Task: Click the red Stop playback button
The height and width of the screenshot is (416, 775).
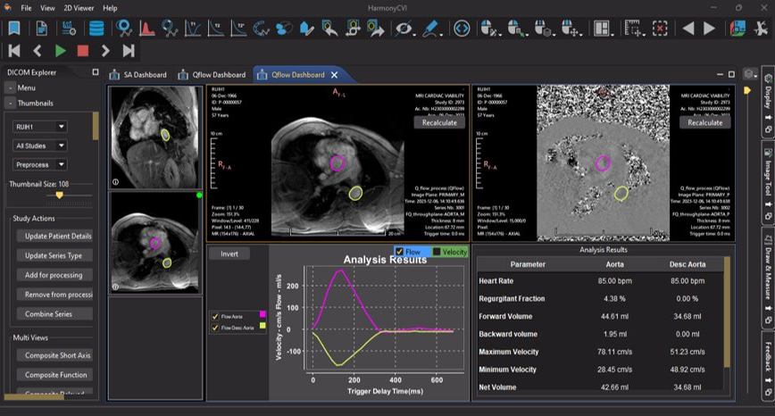Action: [x=83, y=51]
